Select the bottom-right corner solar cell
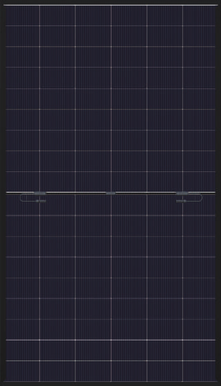221x386 pixels. pyautogui.click(x=199, y=371)
